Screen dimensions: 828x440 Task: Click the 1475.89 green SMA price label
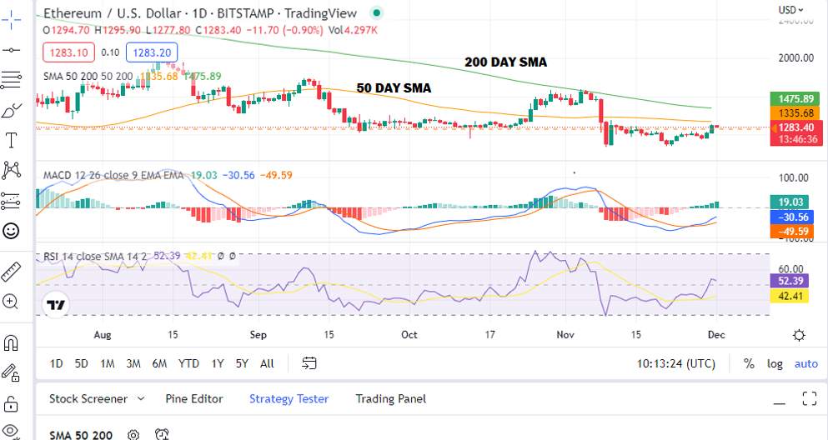[x=795, y=98]
